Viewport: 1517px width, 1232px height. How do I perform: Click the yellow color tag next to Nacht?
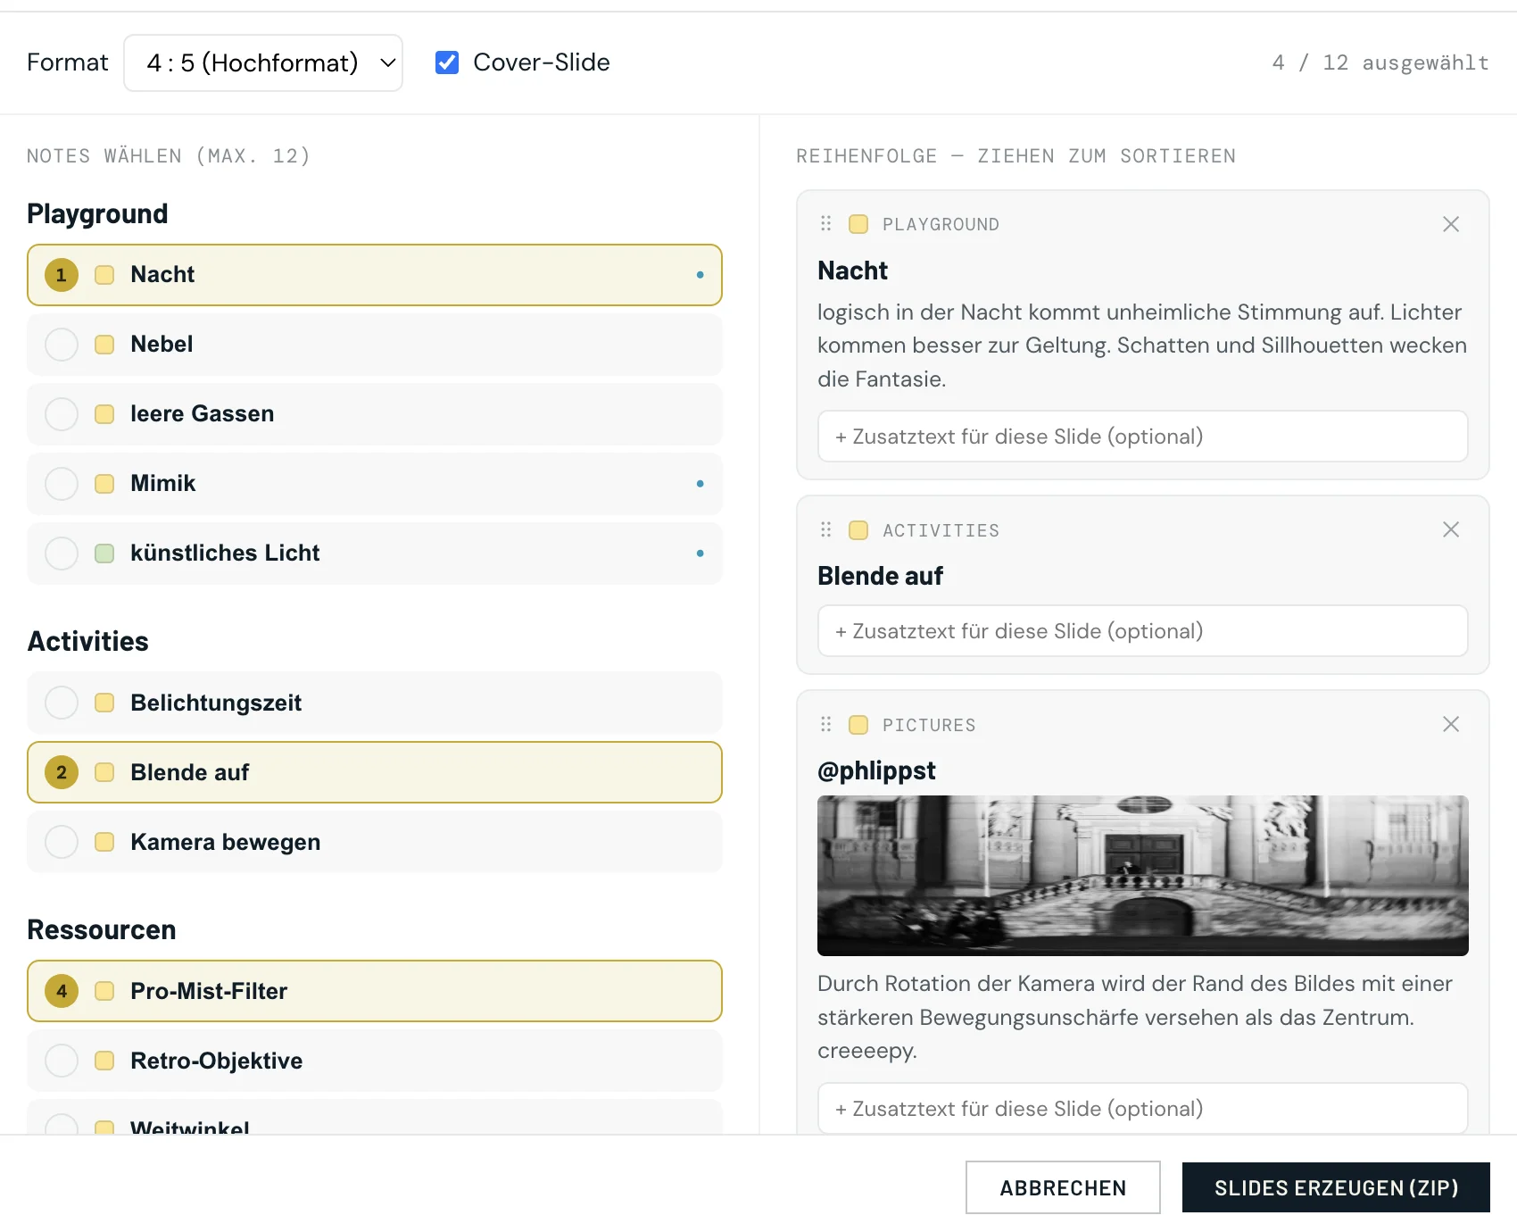pyautogui.click(x=104, y=275)
